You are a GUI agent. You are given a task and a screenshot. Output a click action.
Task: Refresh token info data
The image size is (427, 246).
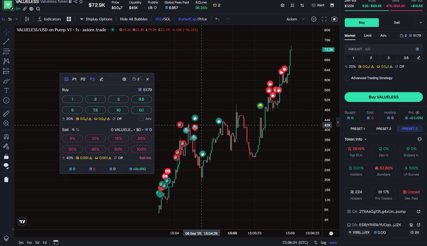420,139
